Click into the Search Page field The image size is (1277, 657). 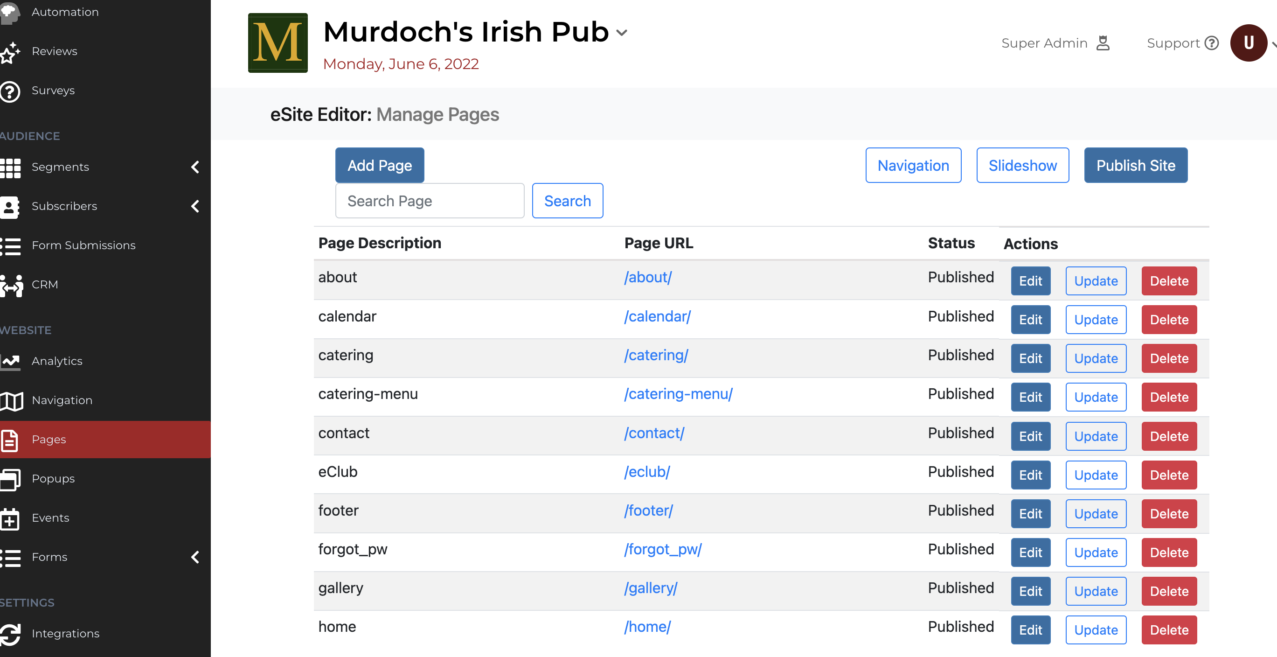(430, 201)
